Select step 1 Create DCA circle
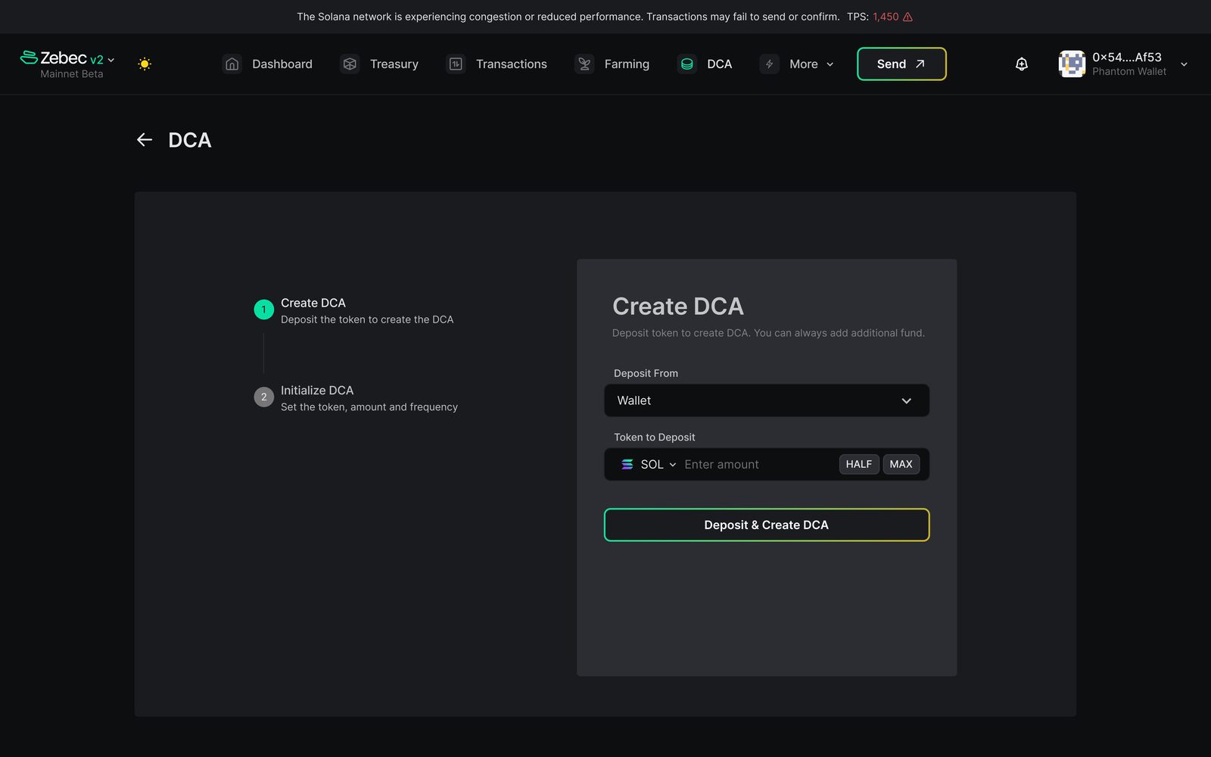The height and width of the screenshot is (757, 1211). [x=263, y=310]
